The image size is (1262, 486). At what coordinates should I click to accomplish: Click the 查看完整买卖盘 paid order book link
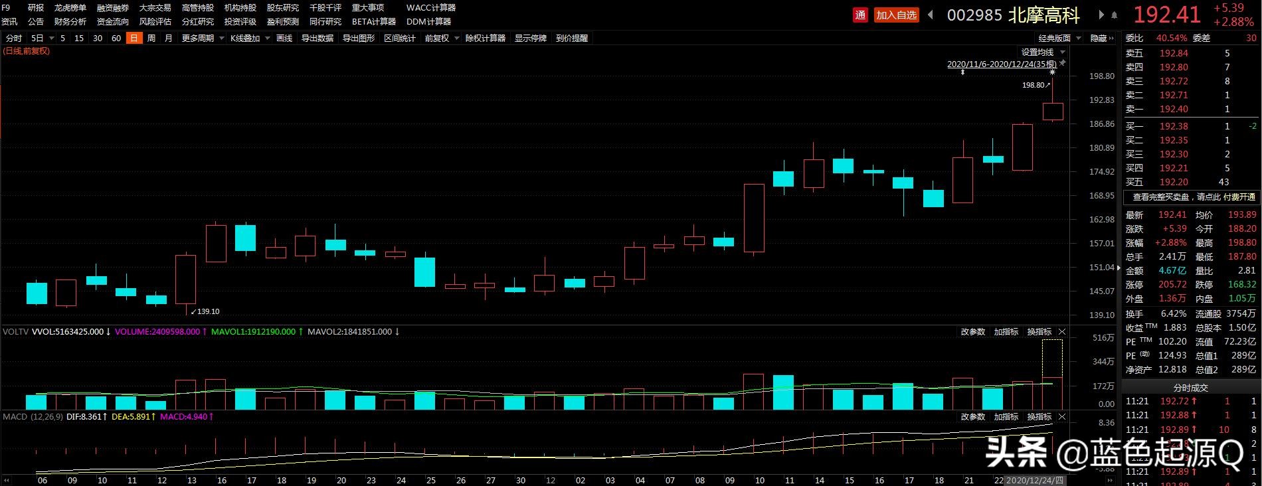(1193, 197)
